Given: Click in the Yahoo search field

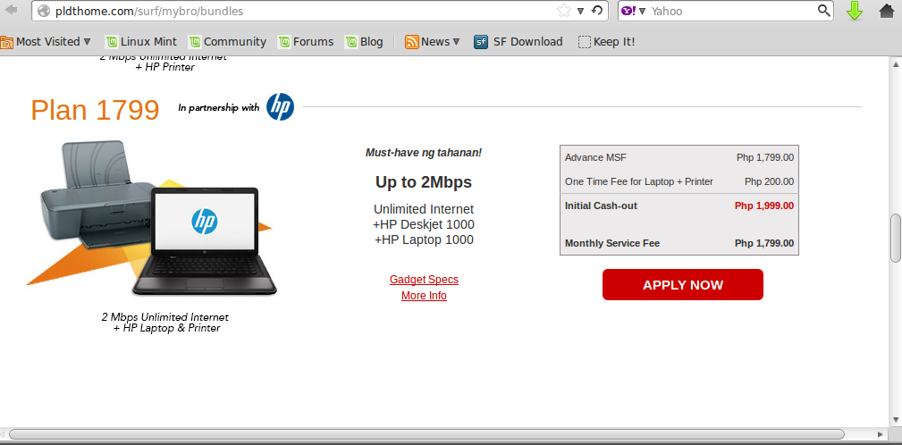Looking at the screenshot, I should click(732, 11).
